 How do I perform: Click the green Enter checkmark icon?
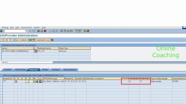point(1,31)
